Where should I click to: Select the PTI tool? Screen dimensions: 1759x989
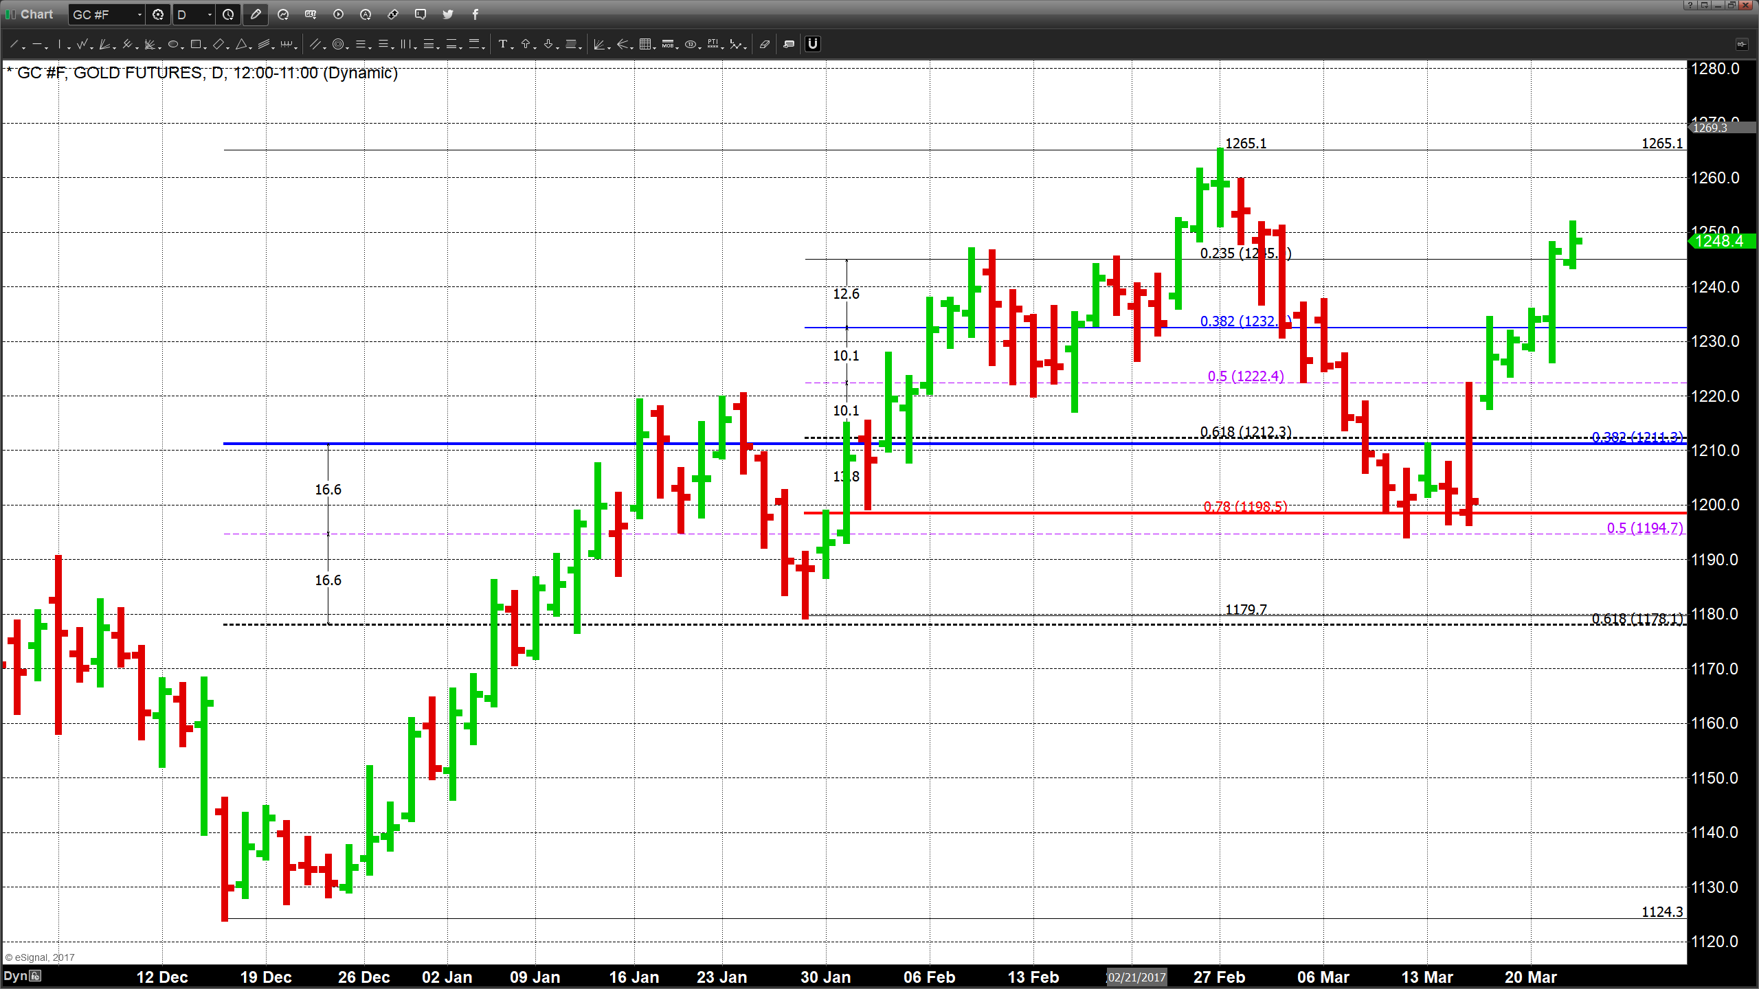713,45
